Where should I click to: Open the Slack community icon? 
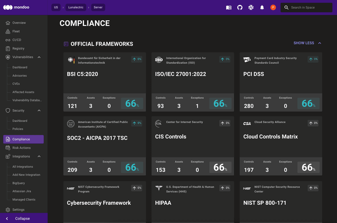point(251,8)
